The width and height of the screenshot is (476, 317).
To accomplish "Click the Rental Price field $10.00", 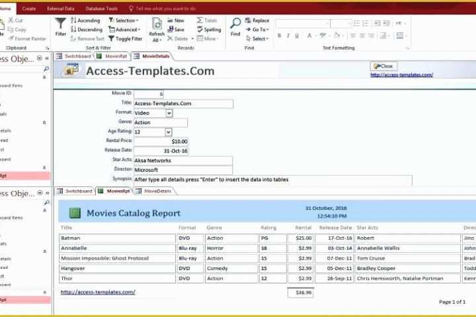I will [161, 141].
